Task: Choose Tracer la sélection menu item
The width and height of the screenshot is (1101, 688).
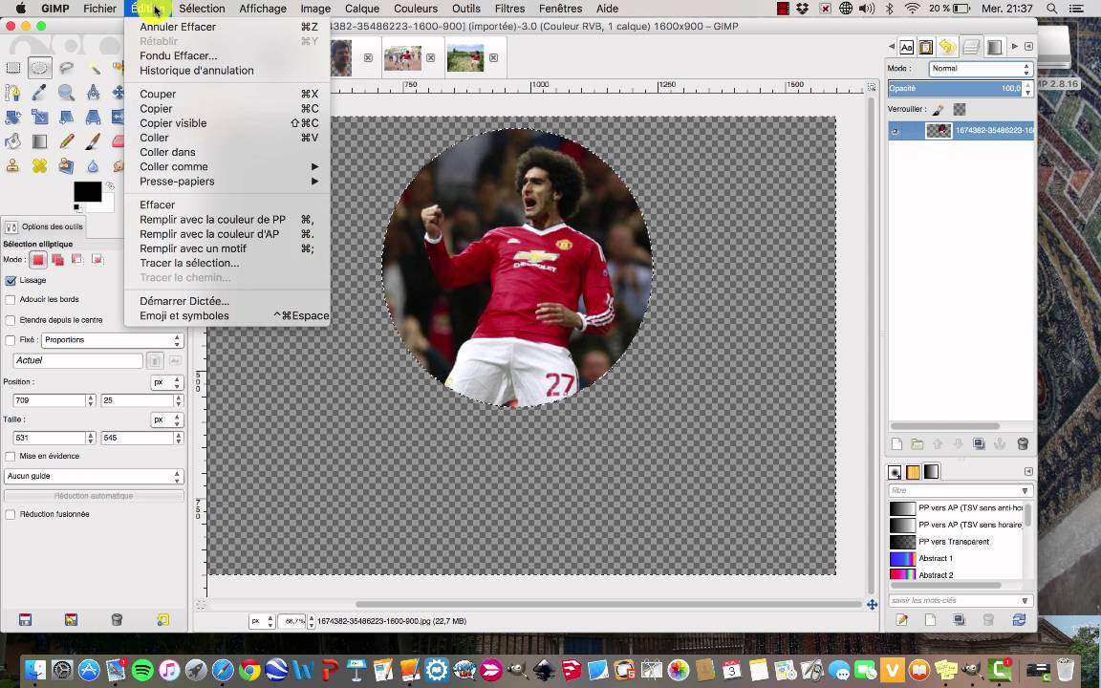Action: pyautogui.click(x=227, y=264)
